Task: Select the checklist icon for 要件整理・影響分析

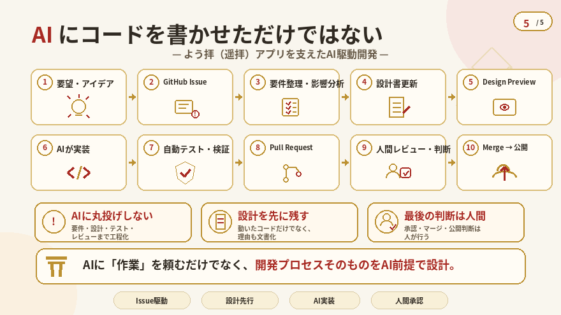Action: coord(290,107)
